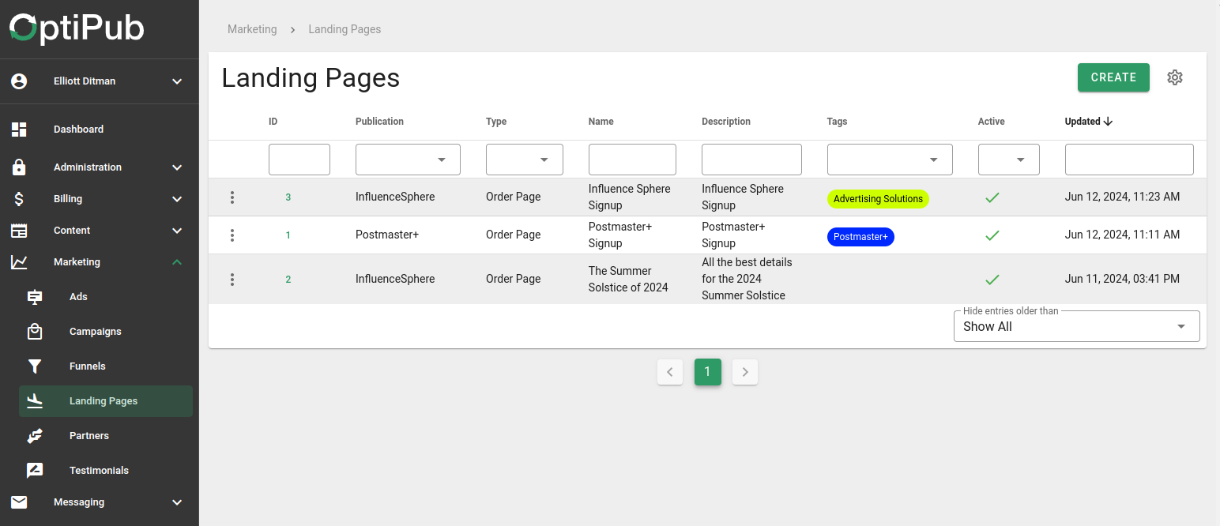Click Marketing breadcrumb link
The width and height of the screenshot is (1220, 526).
click(x=252, y=29)
